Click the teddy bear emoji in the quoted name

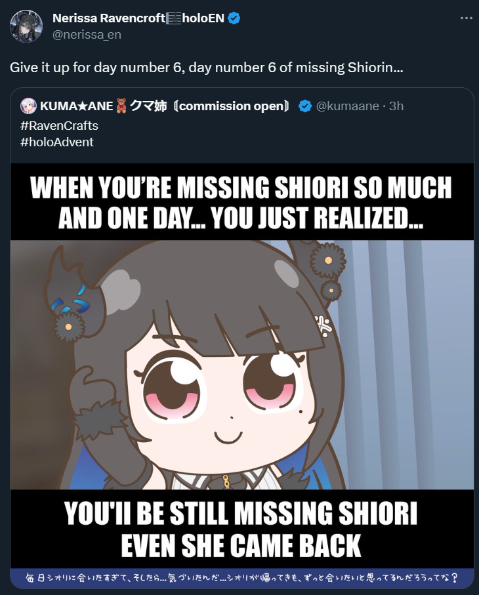(121, 106)
